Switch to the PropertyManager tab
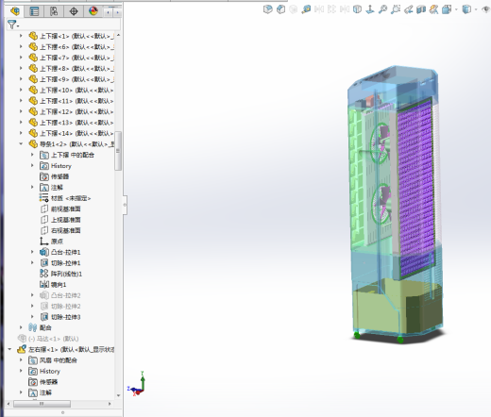 tap(34, 11)
